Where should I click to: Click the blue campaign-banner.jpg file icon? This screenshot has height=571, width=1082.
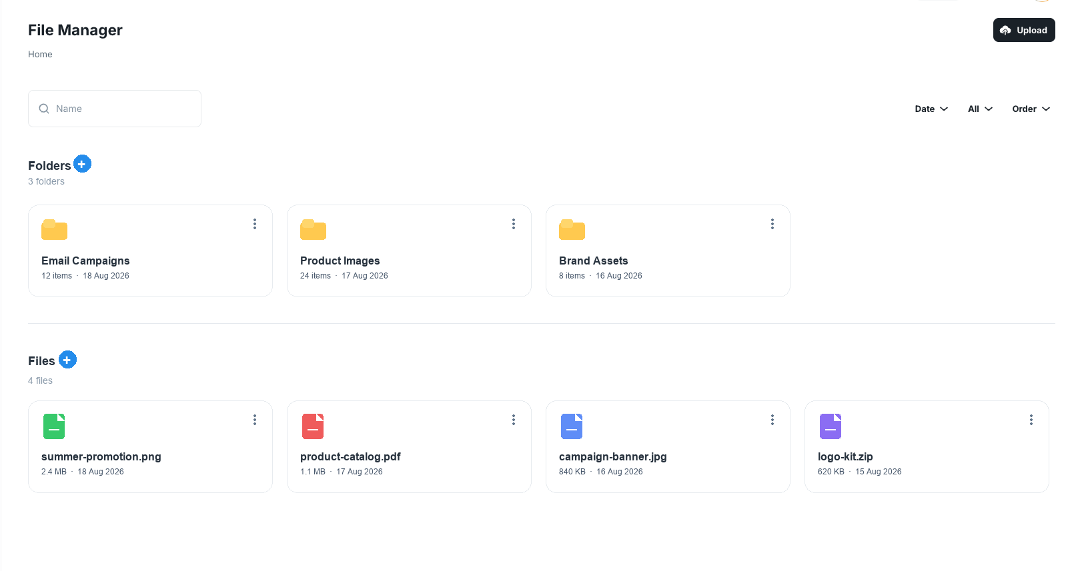(572, 426)
